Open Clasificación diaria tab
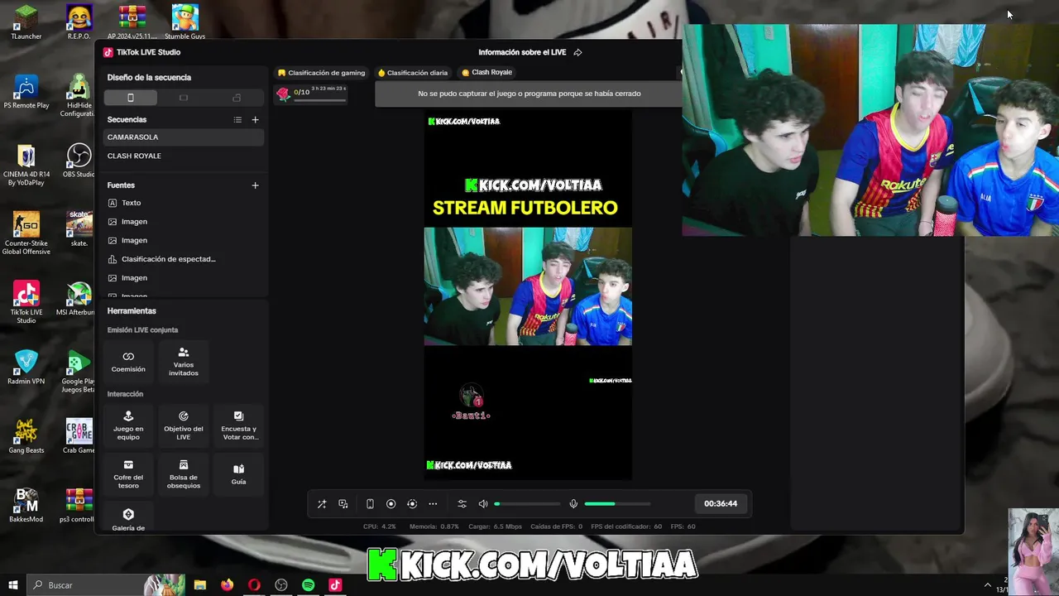Viewport: 1059px width, 596px height. point(413,73)
